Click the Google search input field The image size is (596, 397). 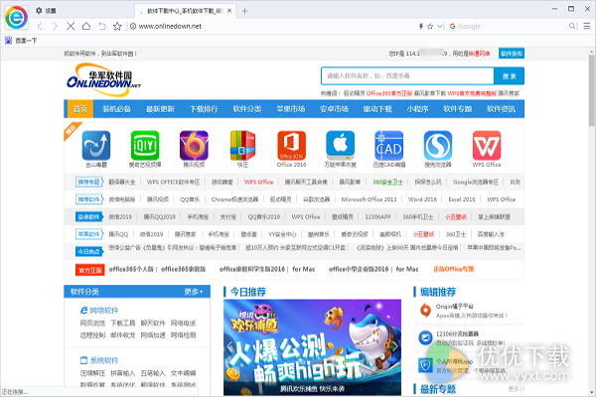[x=512, y=26]
